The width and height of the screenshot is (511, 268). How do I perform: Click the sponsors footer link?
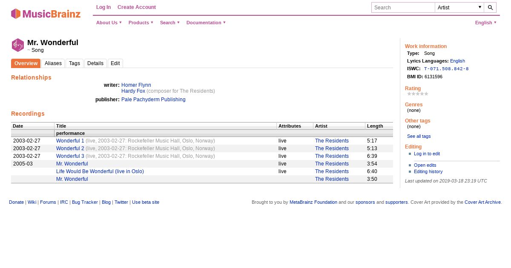(x=365, y=202)
